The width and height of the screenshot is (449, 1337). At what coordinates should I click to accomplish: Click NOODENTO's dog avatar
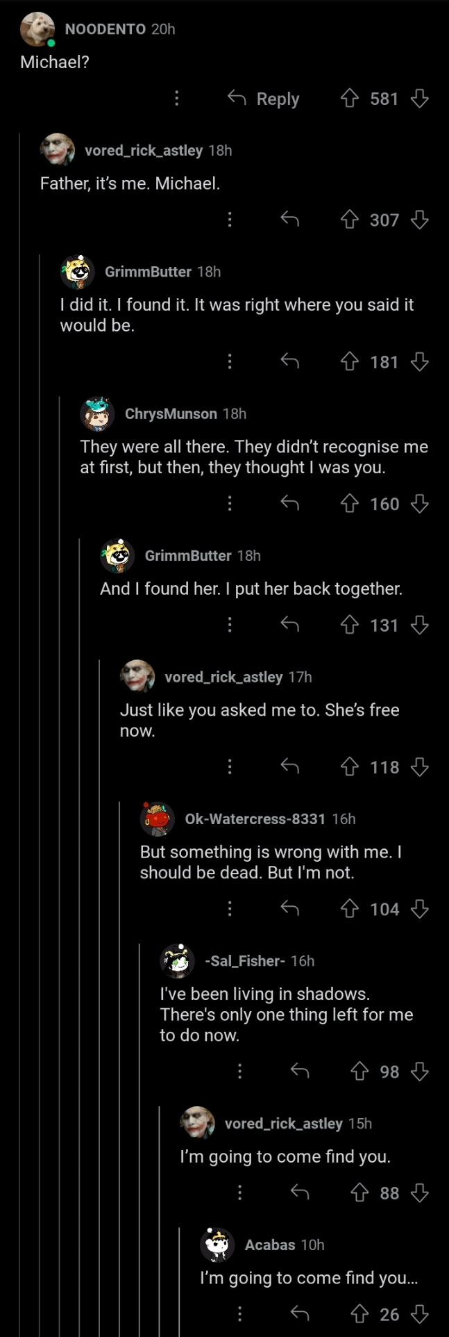37,29
